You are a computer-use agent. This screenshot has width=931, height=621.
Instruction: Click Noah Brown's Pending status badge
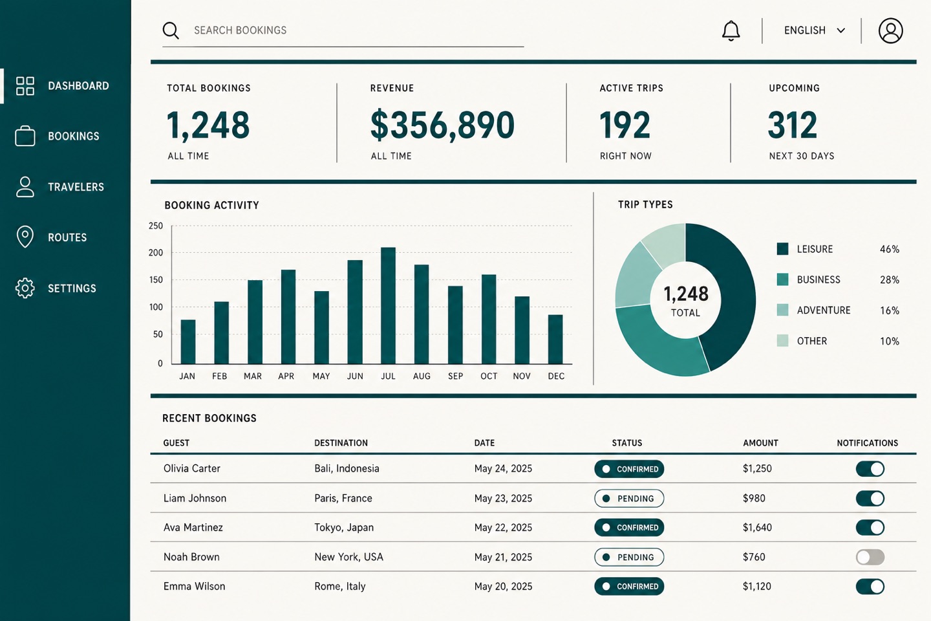click(629, 557)
